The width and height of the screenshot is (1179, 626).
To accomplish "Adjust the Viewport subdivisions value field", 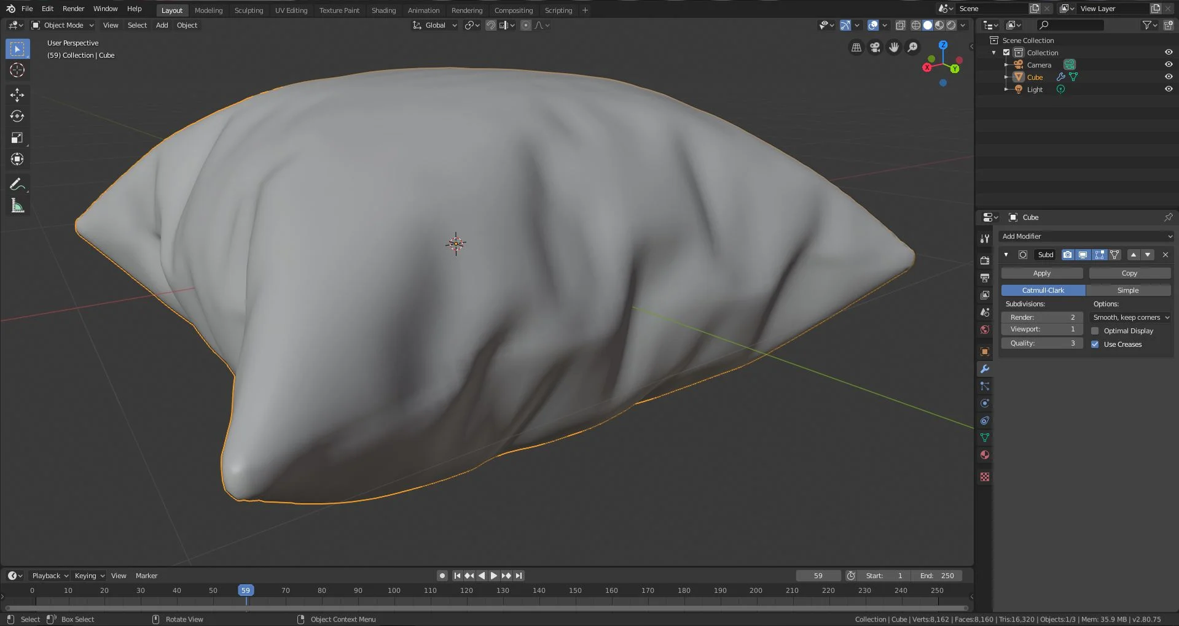I will point(1042,329).
